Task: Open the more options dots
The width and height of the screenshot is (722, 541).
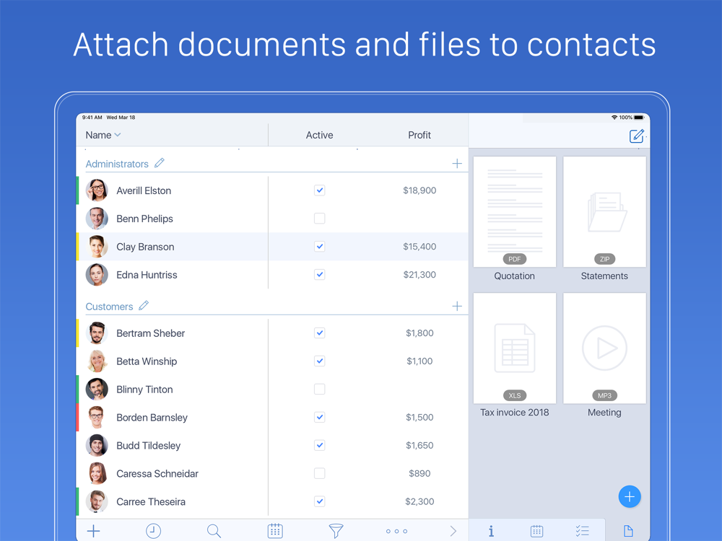Action: point(396,531)
